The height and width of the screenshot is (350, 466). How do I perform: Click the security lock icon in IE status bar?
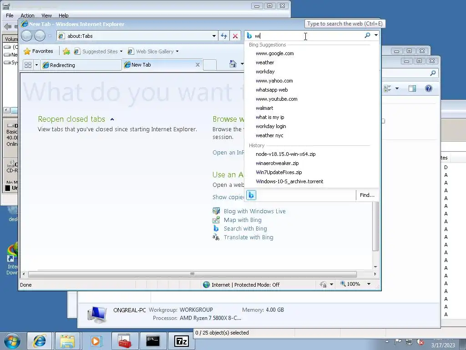[324, 284]
